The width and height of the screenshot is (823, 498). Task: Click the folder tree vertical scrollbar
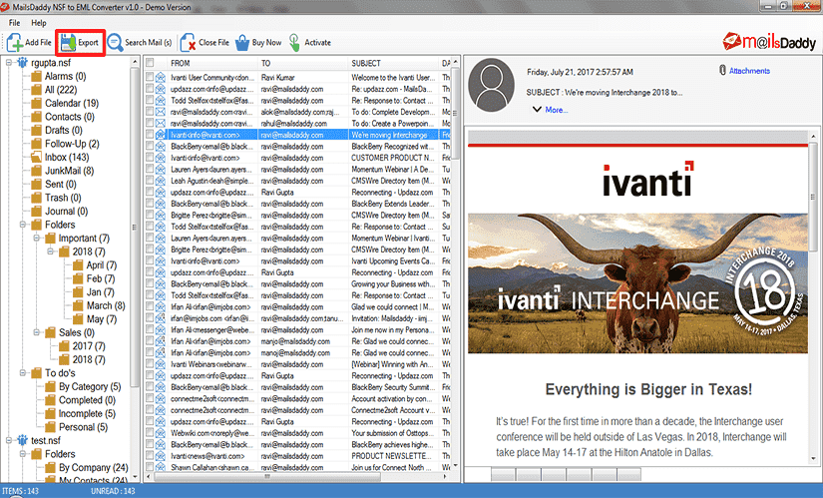[x=135, y=226]
